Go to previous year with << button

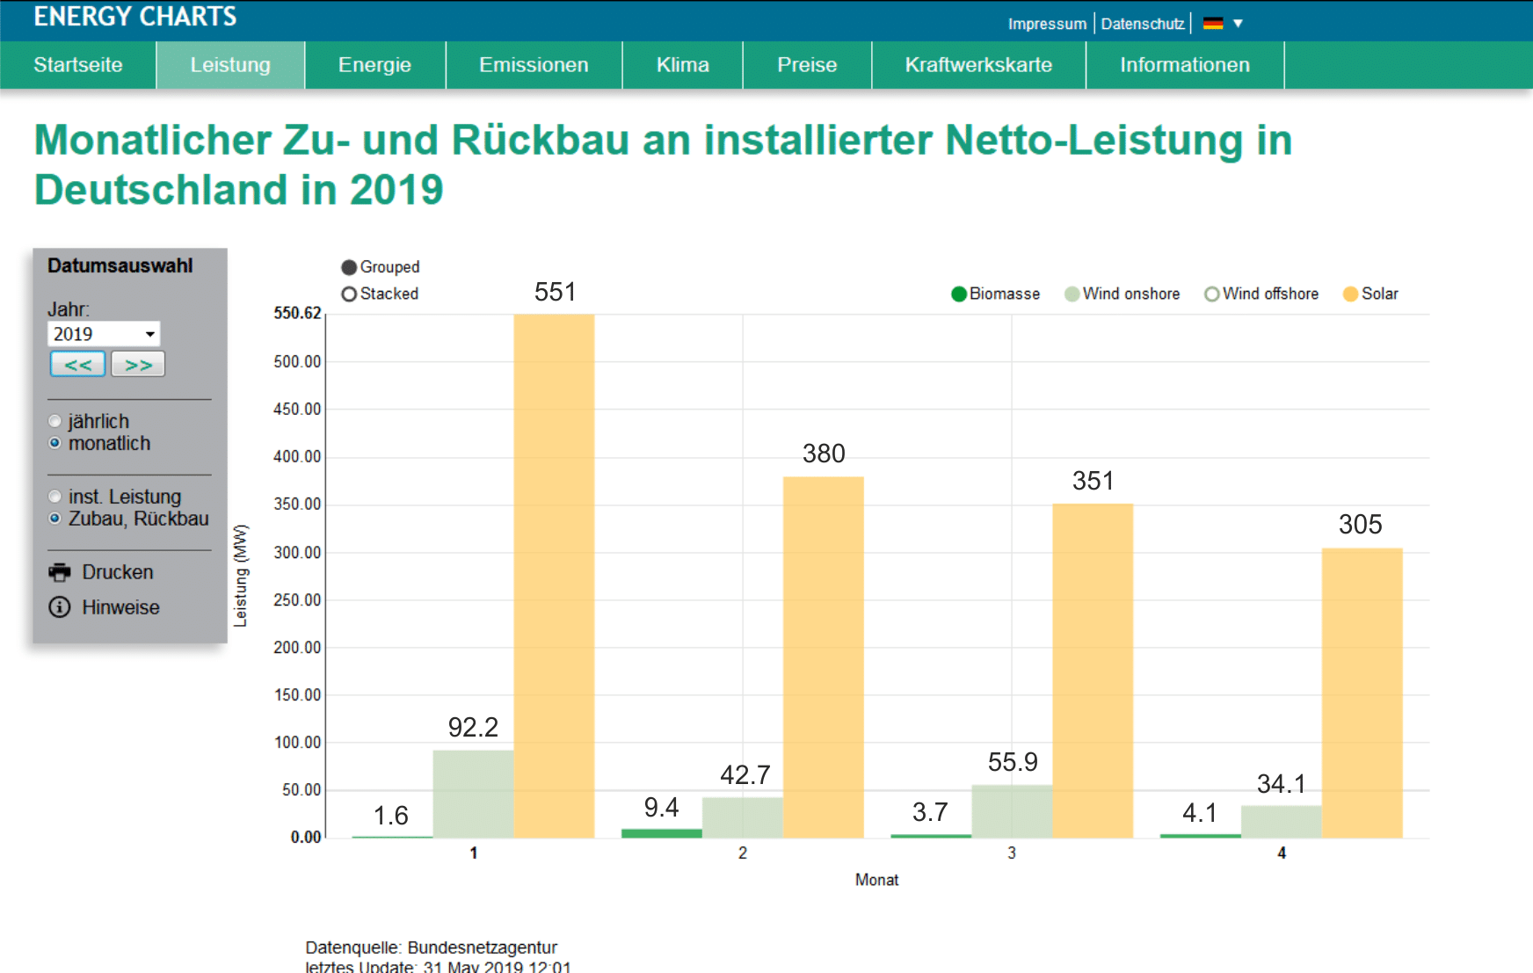tap(77, 364)
